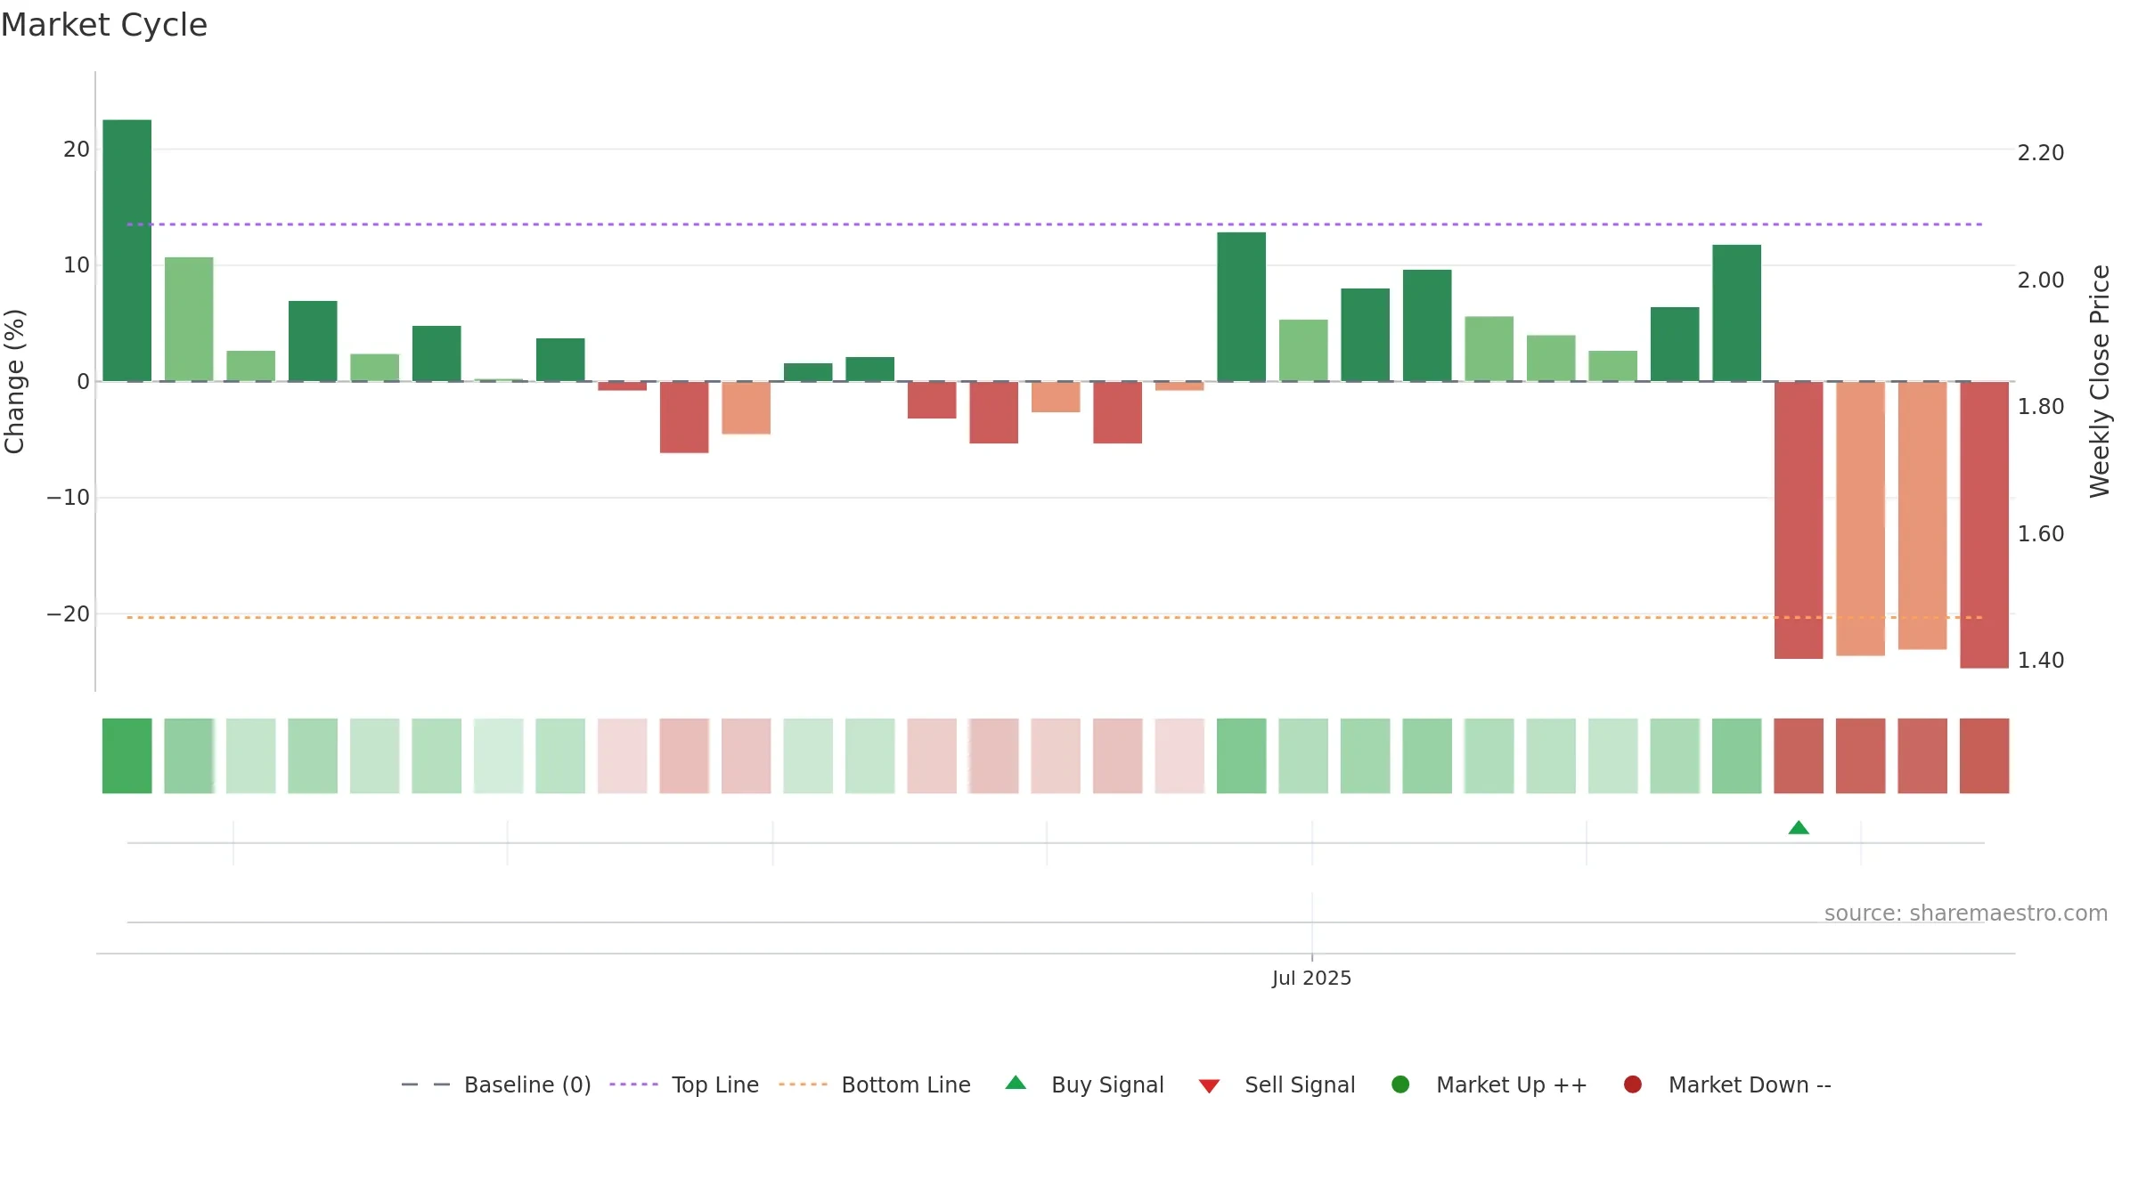Click the dark green bar left of first red bar
The image size is (2138, 1202).
tap(560, 360)
